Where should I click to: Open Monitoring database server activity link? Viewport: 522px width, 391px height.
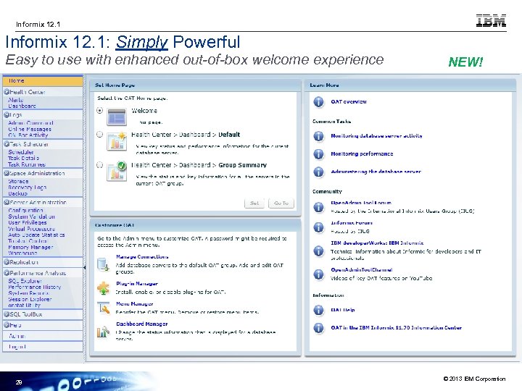pyautogui.click(x=376, y=136)
